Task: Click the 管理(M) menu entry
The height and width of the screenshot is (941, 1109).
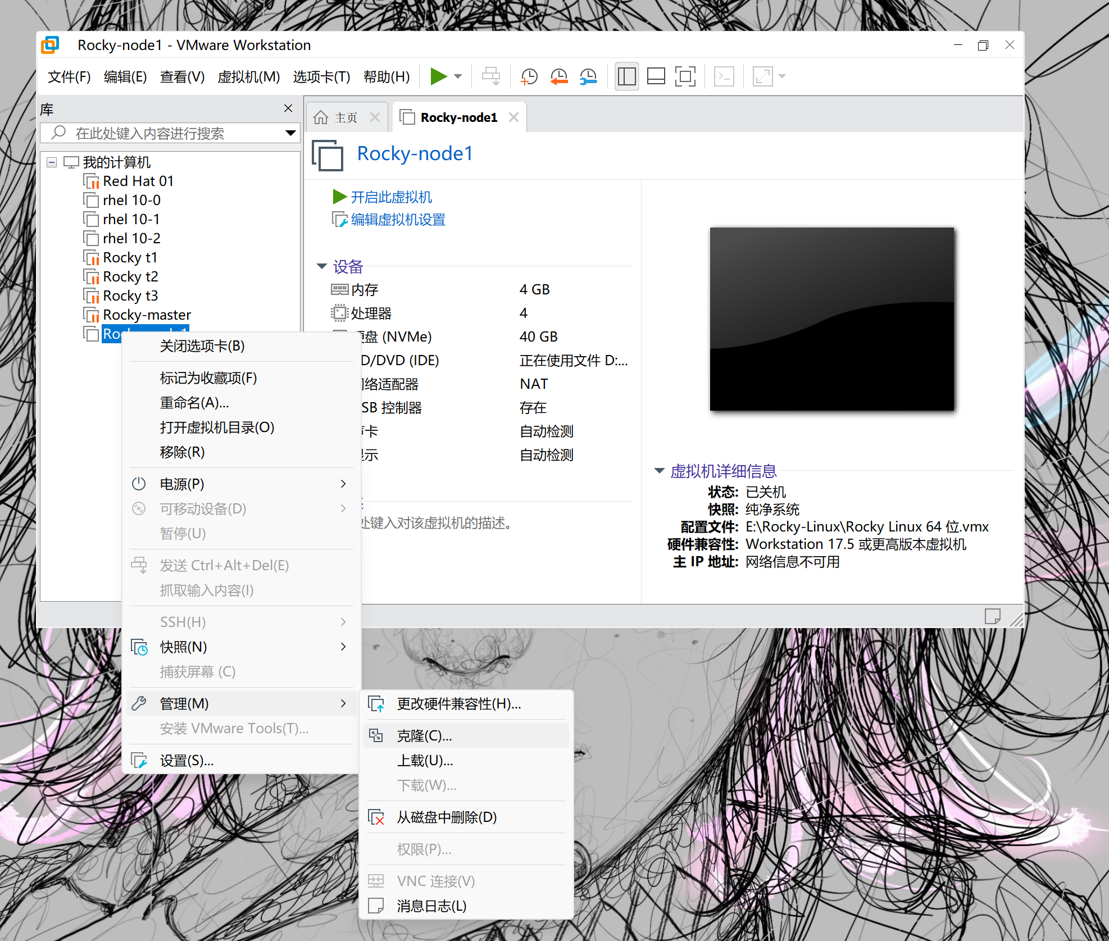Action: [x=242, y=704]
